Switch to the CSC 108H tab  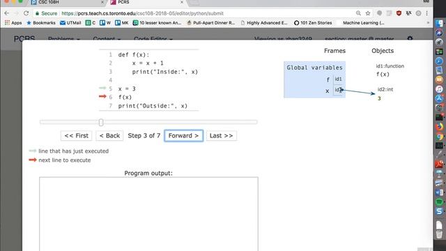click(67, 2)
